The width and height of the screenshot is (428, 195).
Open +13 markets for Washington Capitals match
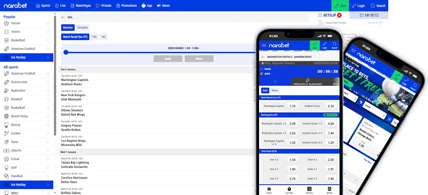[x=81, y=76]
